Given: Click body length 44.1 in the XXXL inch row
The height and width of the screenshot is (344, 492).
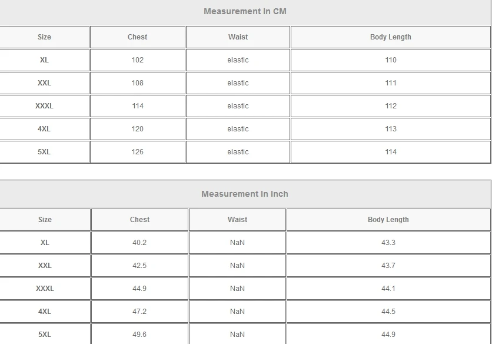Looking at the screenshot, I should coord(388,289).
